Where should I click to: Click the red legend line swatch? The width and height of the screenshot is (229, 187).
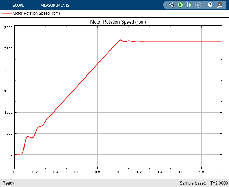(x=7, y=14)
